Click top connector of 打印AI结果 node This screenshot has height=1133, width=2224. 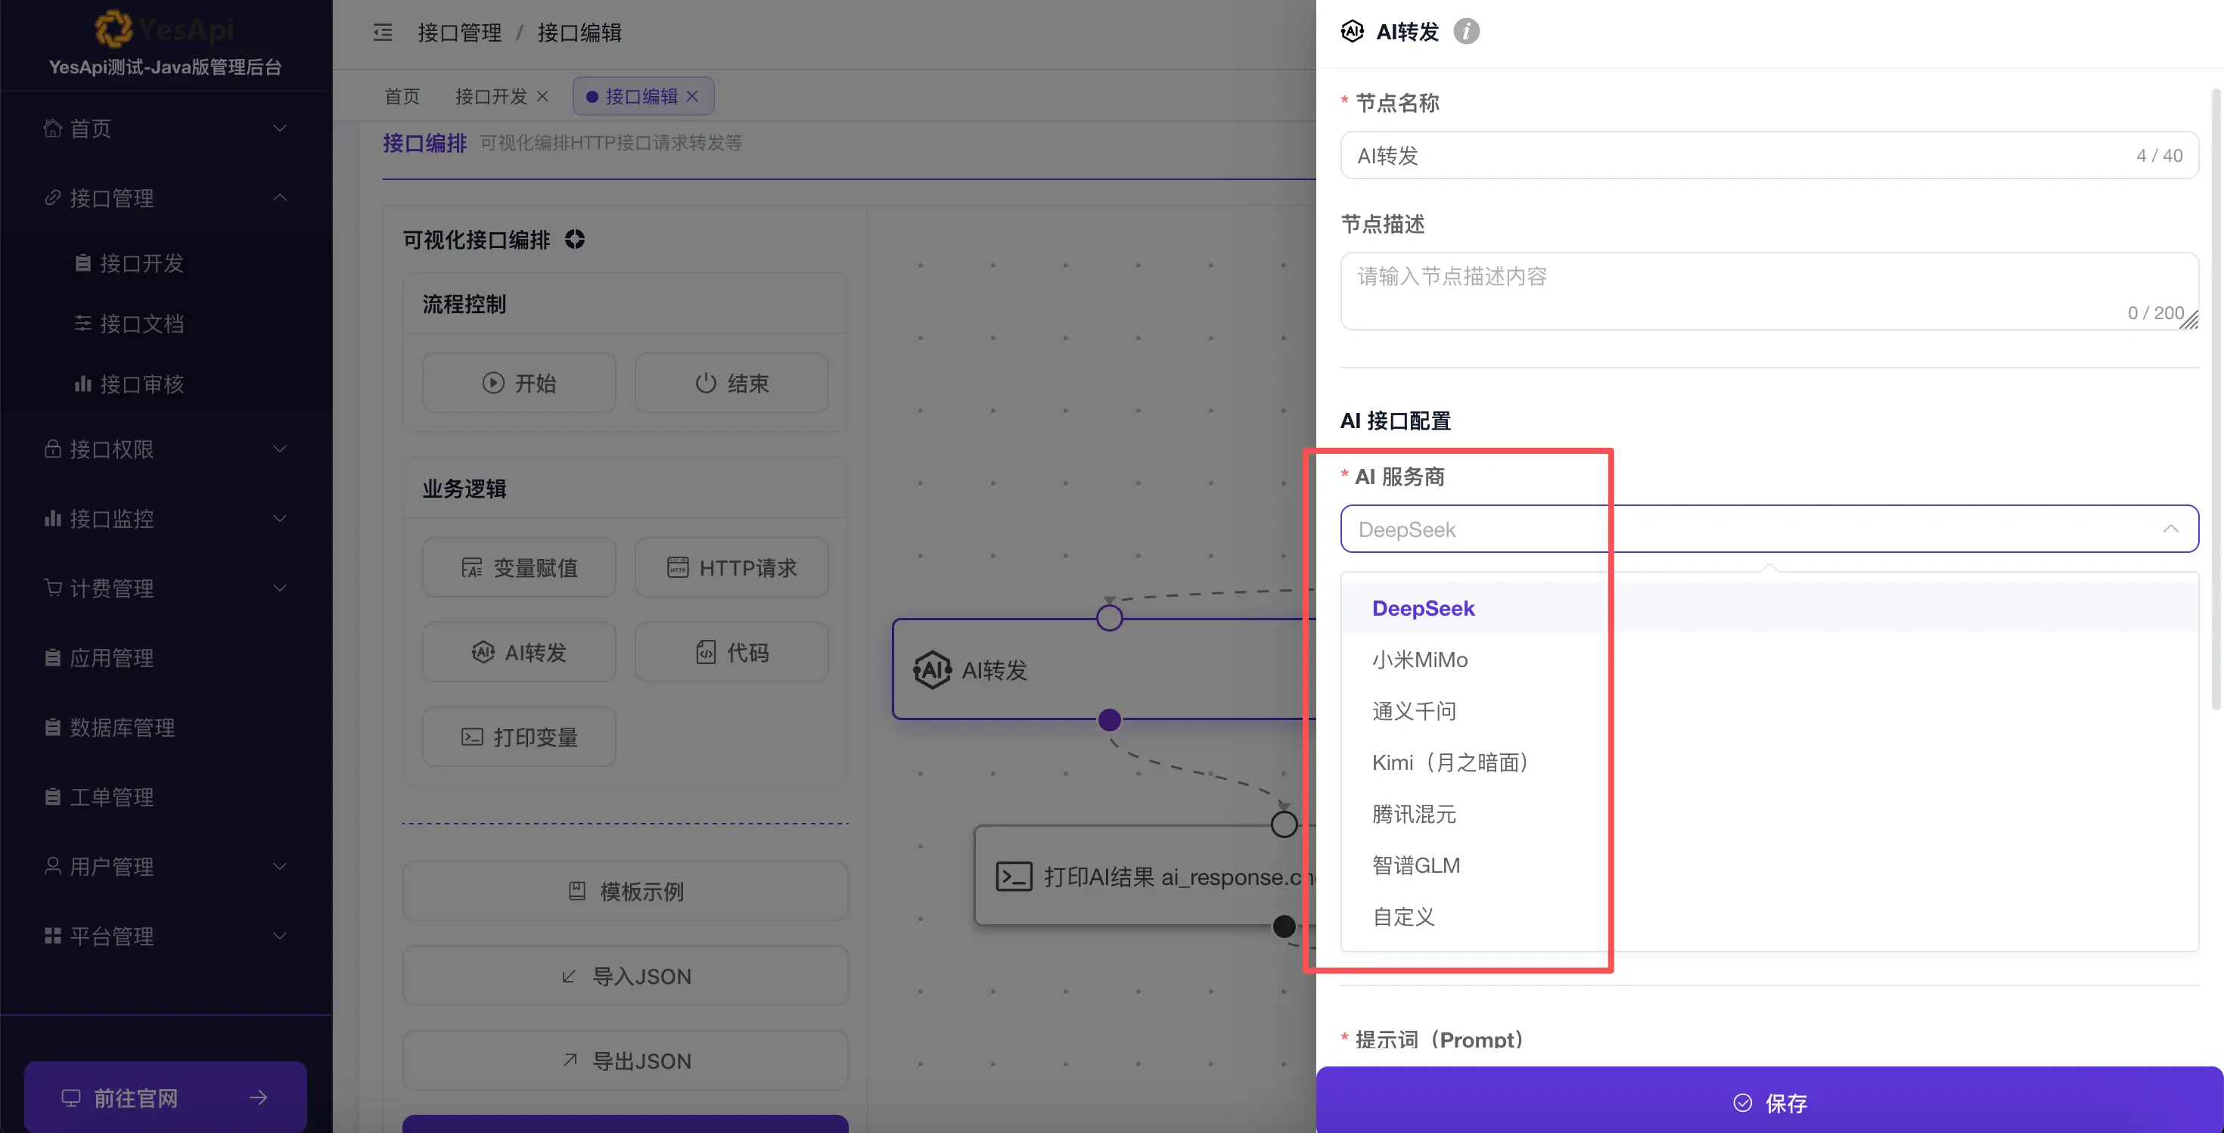click(1284, 825)
